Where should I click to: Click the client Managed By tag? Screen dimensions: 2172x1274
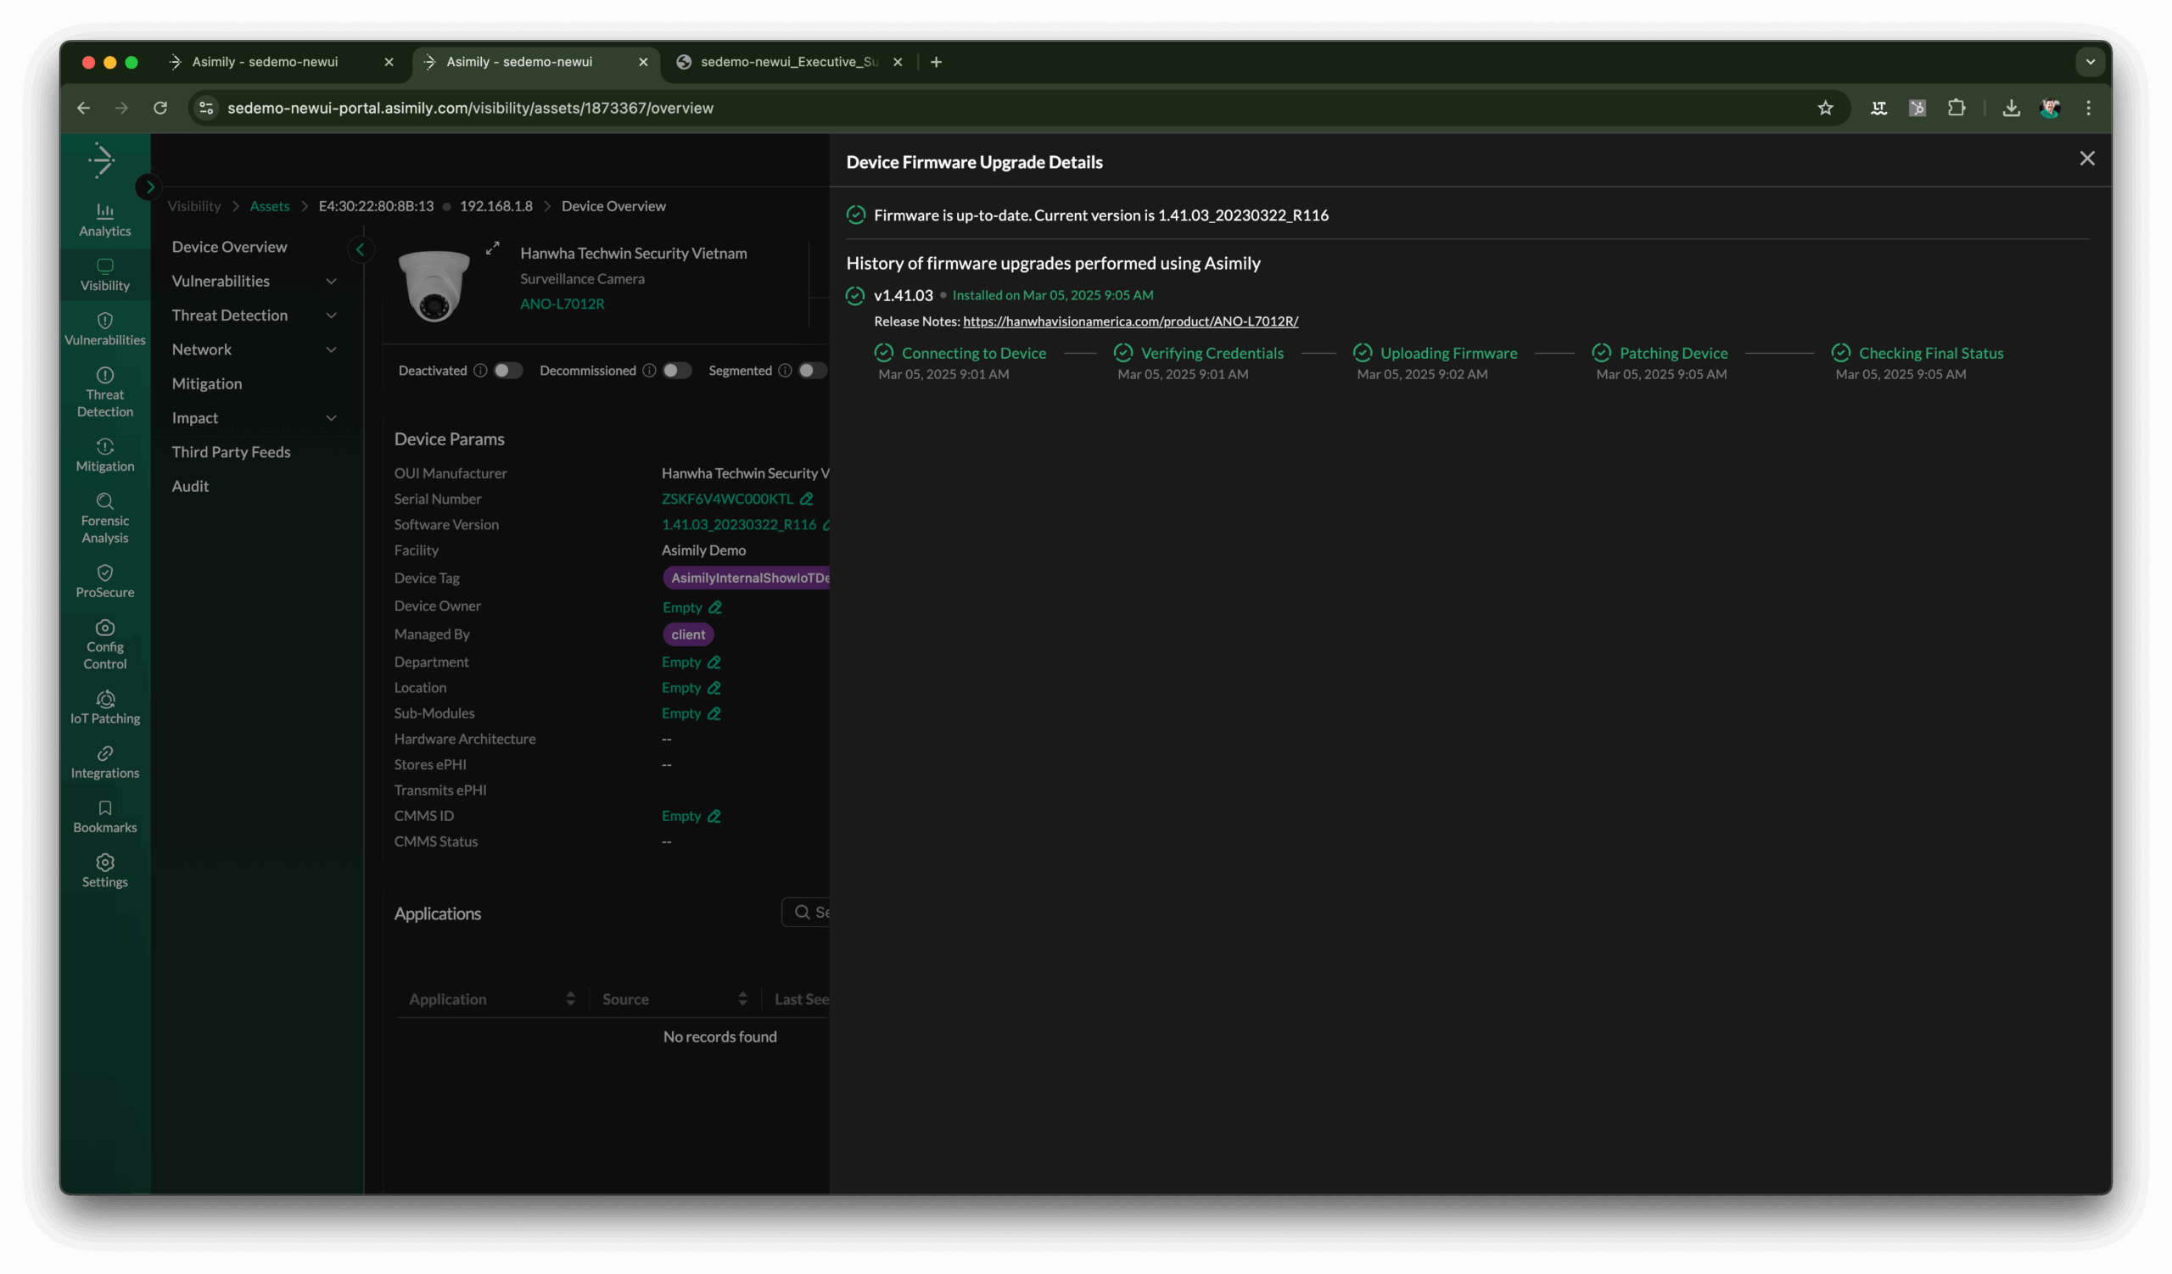tap(688, 634)
